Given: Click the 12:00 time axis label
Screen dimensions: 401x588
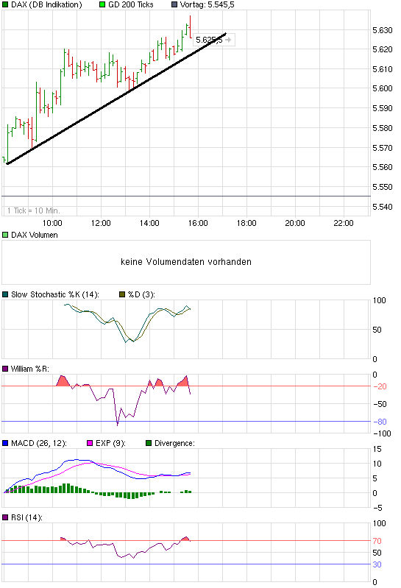Looking at the screenshot, I should coord(101,223).
